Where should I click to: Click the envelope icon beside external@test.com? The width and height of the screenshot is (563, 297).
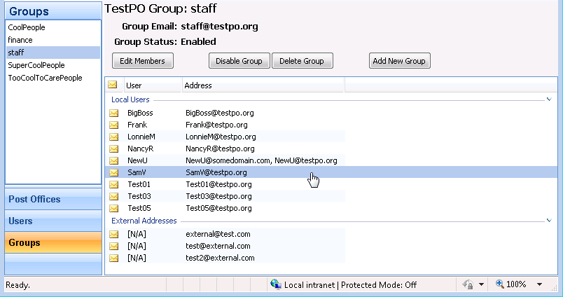tap(114, 234)
